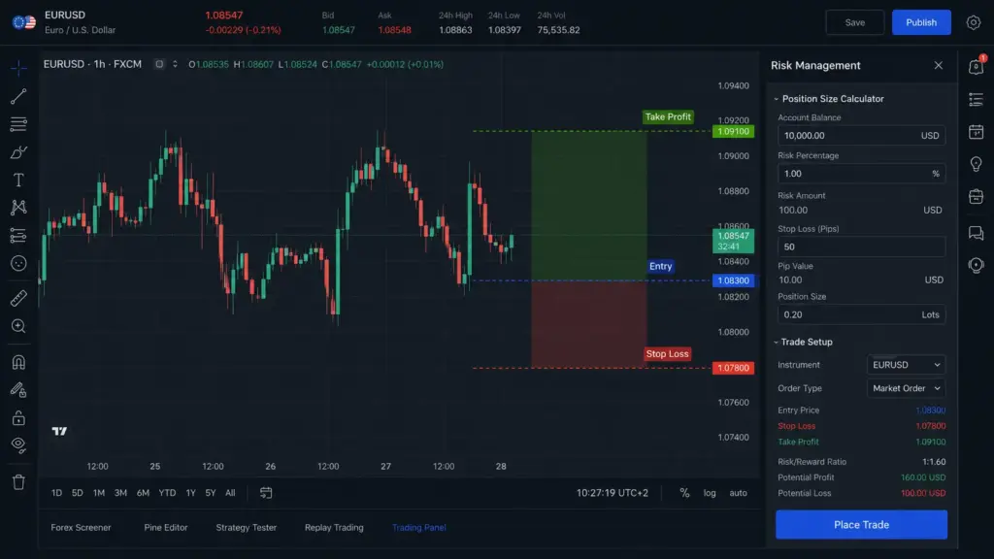Open the Order Type Market Order dropdown
Screen dimensions: 994x559
pyautogui.click(x=906, y=388)
